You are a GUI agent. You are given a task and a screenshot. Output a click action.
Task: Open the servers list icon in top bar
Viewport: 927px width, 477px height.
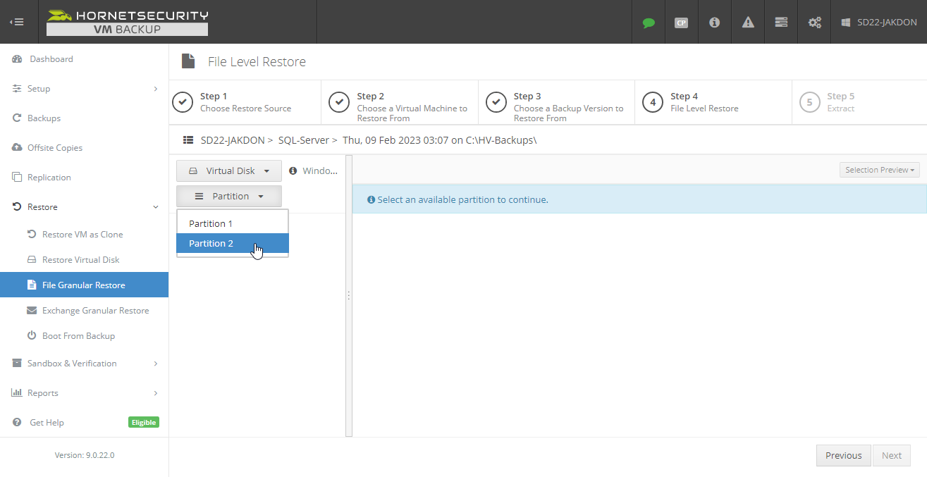(780, 22)
